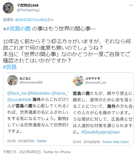Open the @face_be mention in the screenshot

[x=17, y=93]
